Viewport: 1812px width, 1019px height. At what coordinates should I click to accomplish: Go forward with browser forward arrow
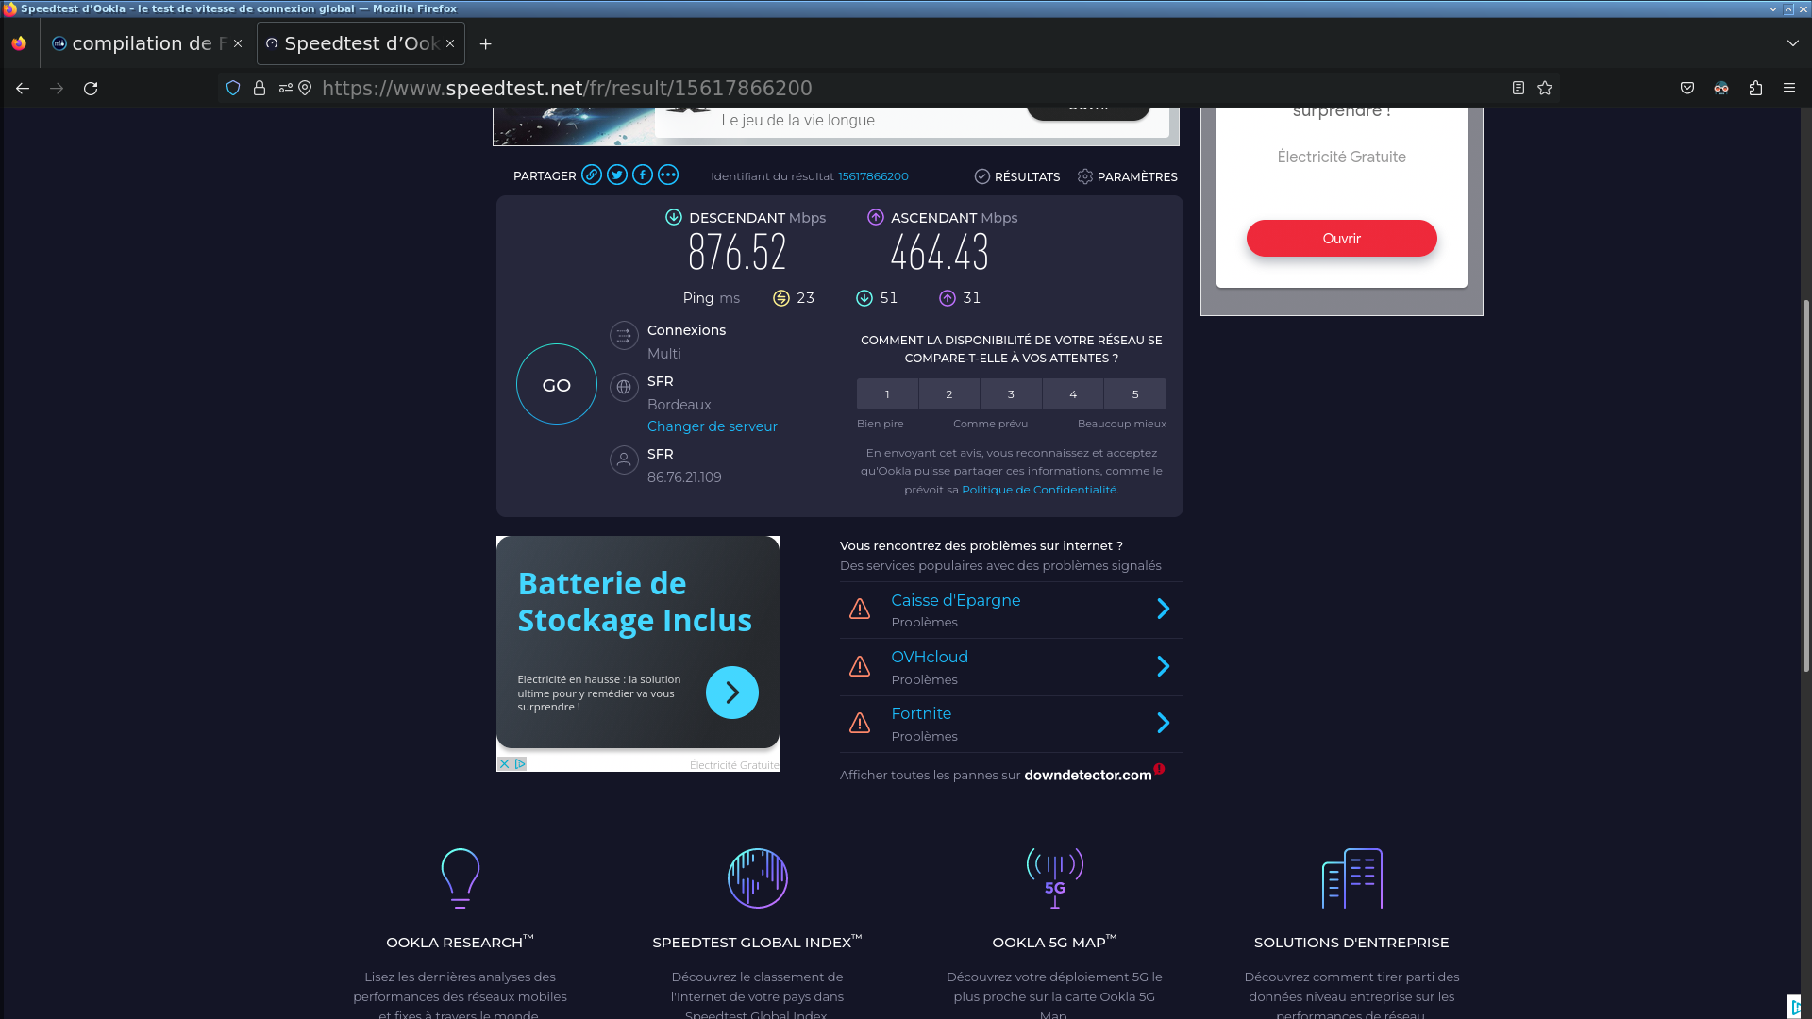(x=57, y=88)
